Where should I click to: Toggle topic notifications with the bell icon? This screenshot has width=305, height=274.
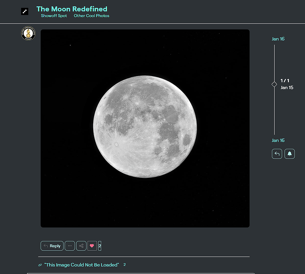[x=290, y=153]
